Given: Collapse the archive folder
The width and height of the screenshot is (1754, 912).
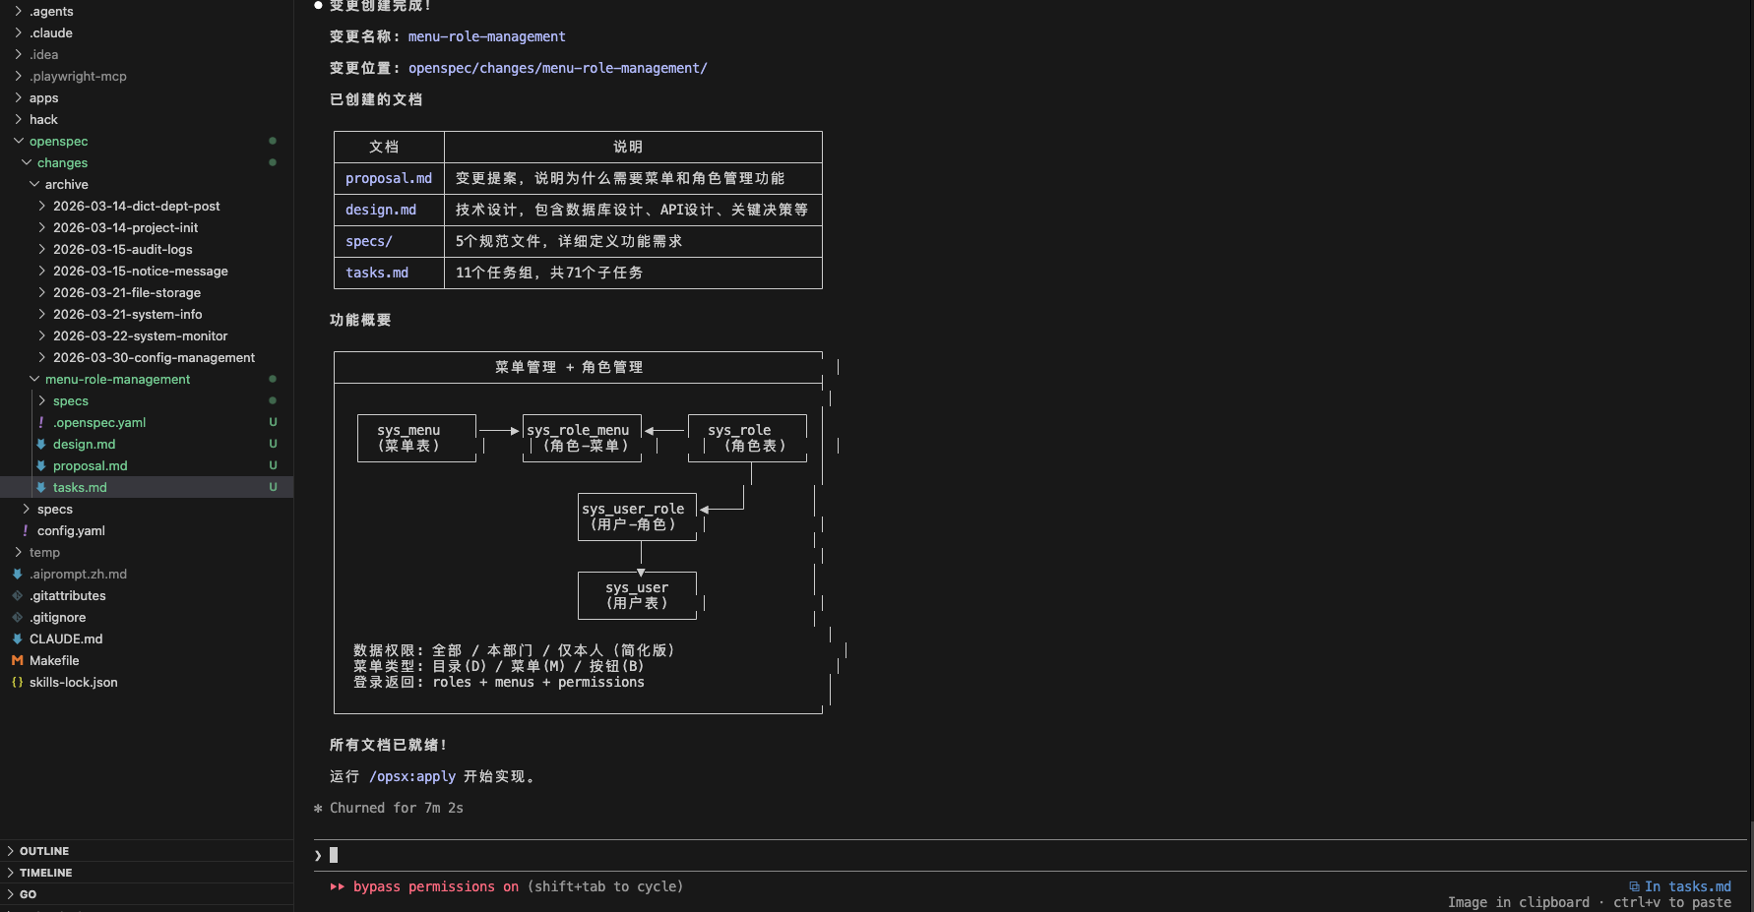Looking at the screenshot, I should 33,184.
